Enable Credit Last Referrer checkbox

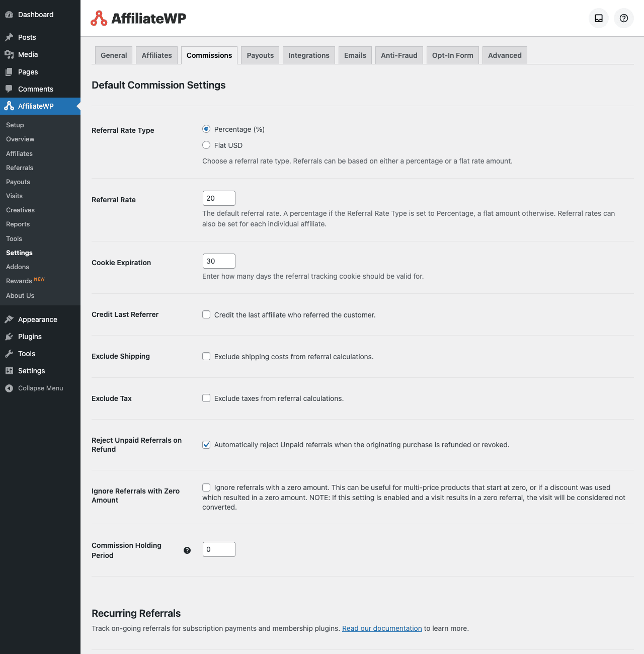(x=206, y=314)
